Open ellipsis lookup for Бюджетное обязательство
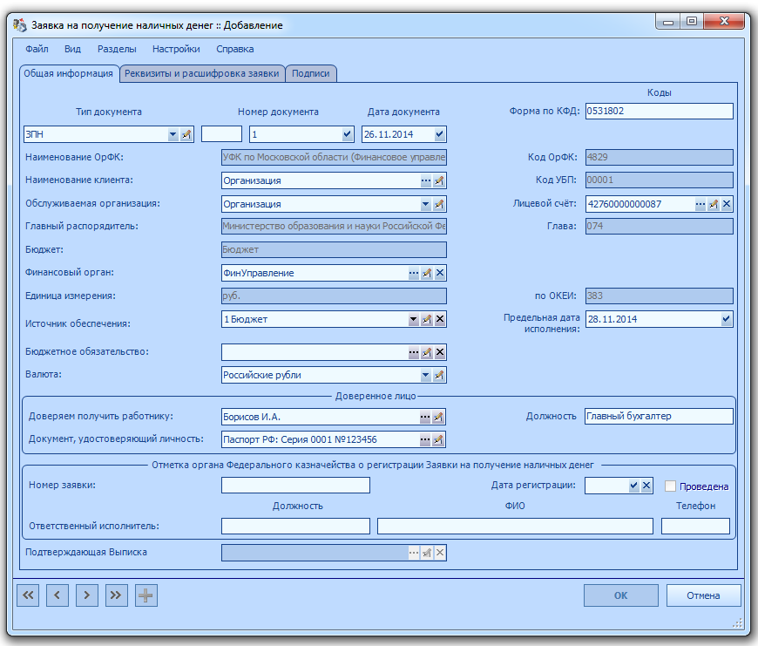This screenshot has width=758, height=646. point(414,352)
